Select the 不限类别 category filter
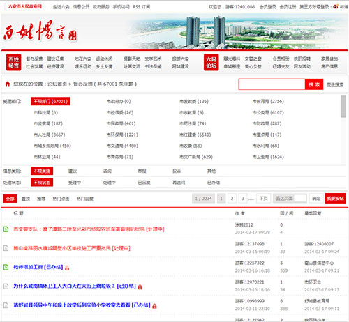Screen dimensions: 349x322 click(42, 171)
